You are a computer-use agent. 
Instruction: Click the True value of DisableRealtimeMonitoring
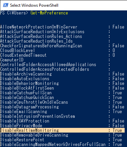click(x=117, y=130)
